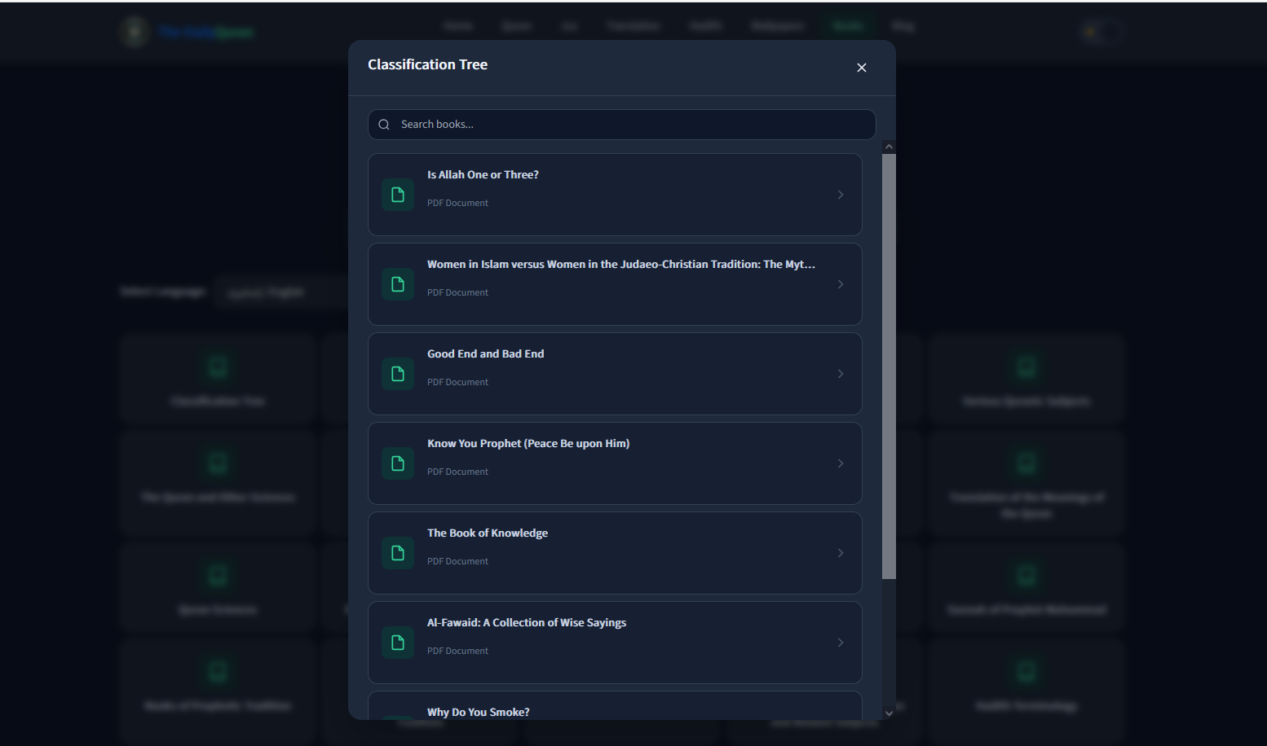1267x746 pixels.
Task: Open Women in Islam versus Women book title
Action: (x=621, y=265)
